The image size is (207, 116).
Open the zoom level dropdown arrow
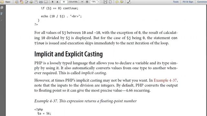[x=99, y=2]
